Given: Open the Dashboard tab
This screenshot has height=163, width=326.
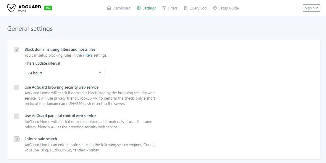Looking at the screenshot, I should click(121, 8).
